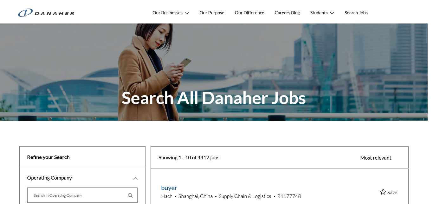Click the chevron next to Students
433x204 pixels.
[x=332, y=13]
